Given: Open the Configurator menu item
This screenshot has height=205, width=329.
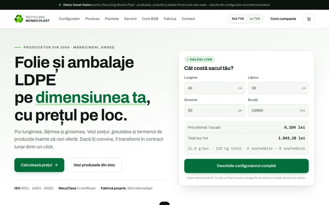Looking at the screenshot, I should pos(69,19).
